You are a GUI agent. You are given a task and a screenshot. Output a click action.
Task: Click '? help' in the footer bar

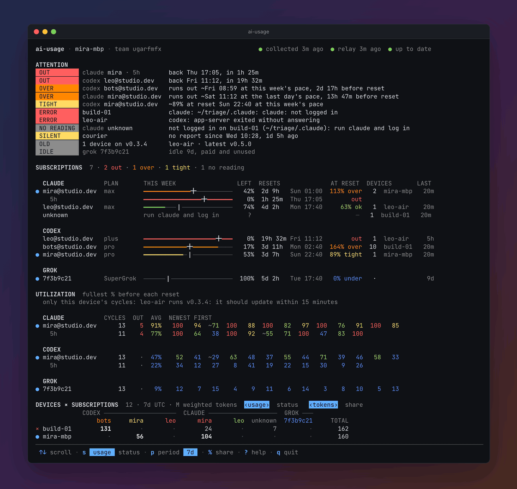255,452
